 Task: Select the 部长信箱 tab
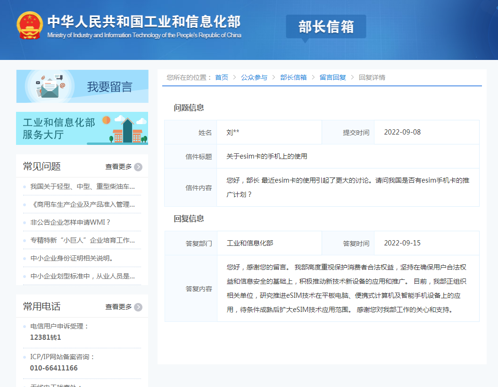tap(326, 27)
